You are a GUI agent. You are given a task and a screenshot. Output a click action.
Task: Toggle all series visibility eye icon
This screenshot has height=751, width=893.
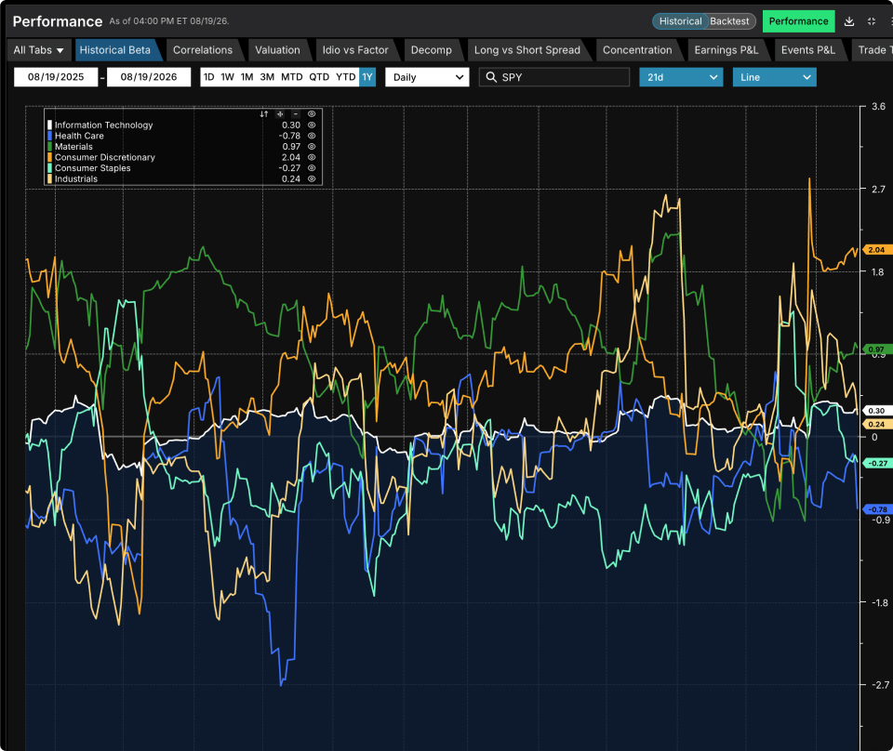pos(312,113)
